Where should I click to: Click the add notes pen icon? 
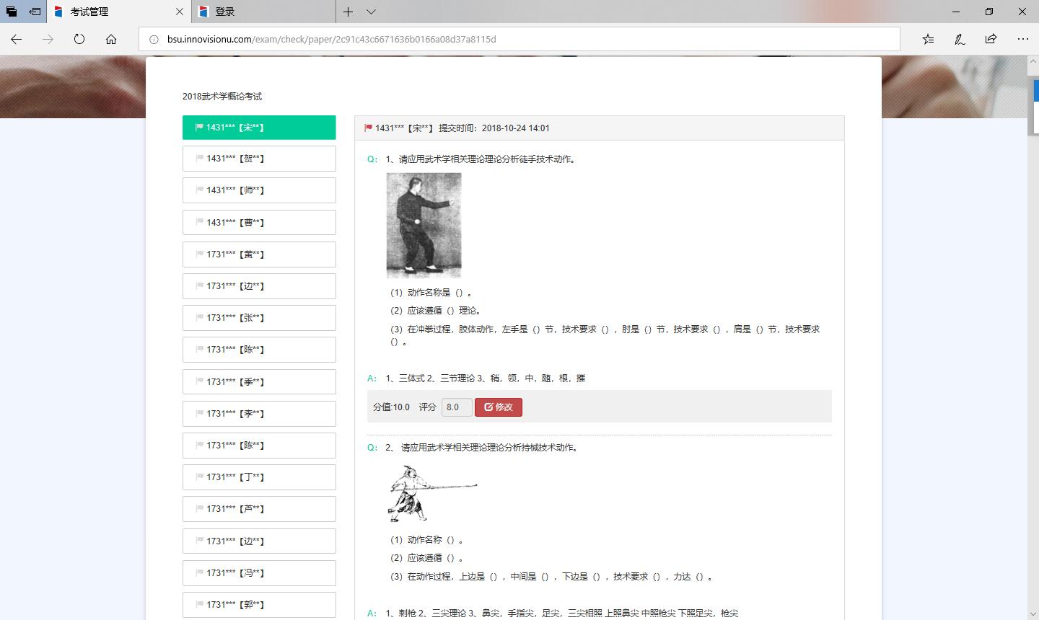[960, 39]
